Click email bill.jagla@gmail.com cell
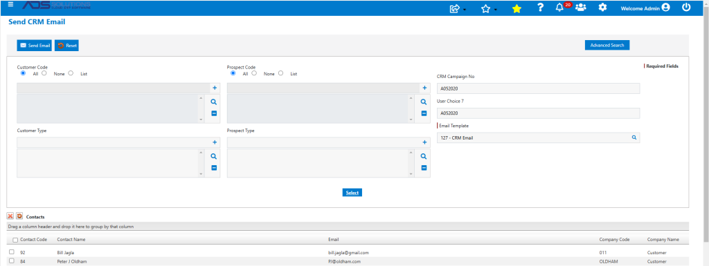Image resolution: width=709 pixels, height=266 pixels. point(349,252)
